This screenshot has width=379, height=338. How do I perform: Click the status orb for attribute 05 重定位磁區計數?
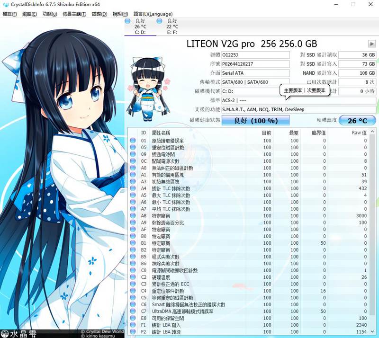[133, 147]
